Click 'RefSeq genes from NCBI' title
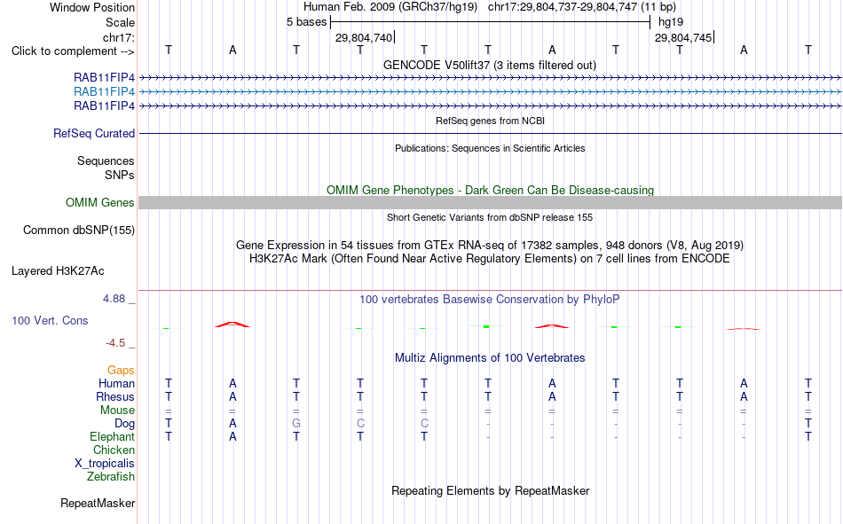Screen dimensions: 843x524 pyautogui.click(x=491, y=121)
